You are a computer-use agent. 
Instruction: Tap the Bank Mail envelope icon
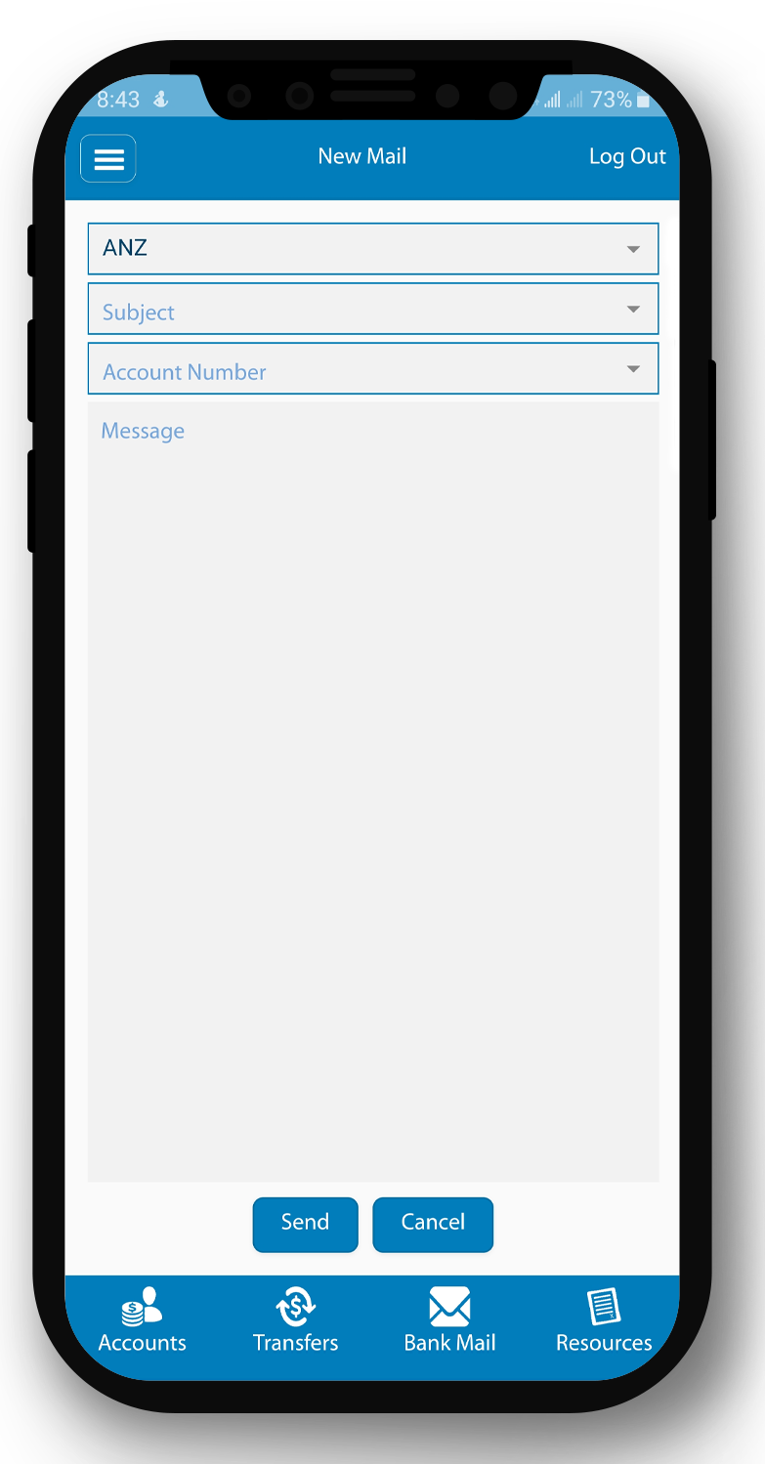449,1307
